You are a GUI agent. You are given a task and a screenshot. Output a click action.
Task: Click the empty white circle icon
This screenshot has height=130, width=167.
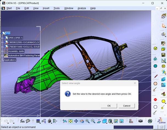pyautogui.click(x=155, y=107)
